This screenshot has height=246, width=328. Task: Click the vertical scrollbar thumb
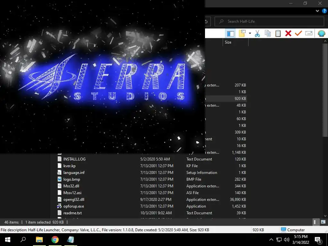point(325,90)
